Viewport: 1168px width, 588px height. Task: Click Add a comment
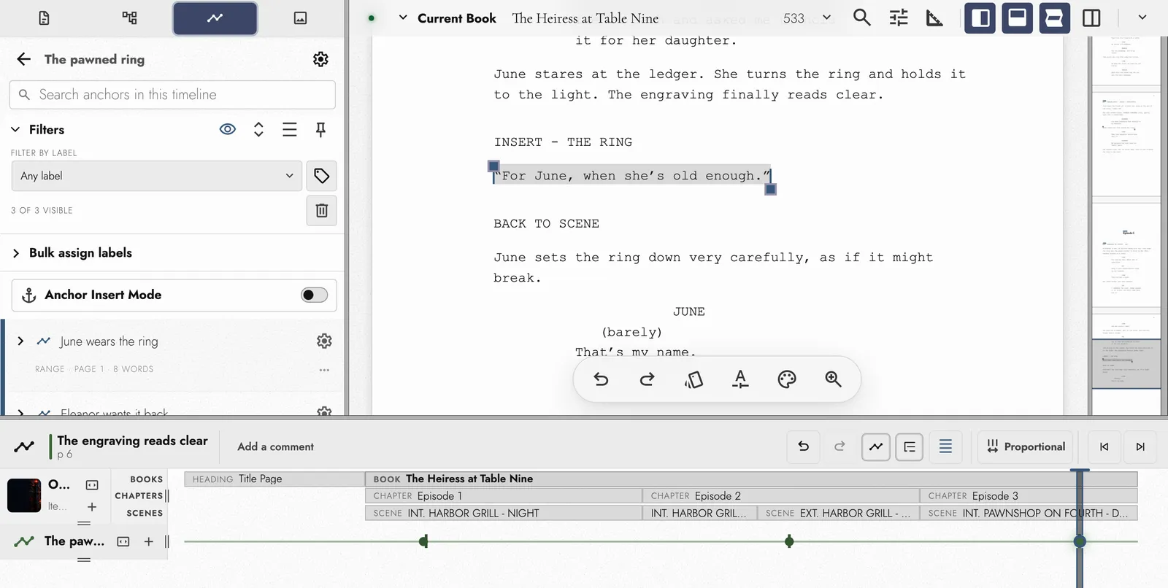[x=275, y=446]
